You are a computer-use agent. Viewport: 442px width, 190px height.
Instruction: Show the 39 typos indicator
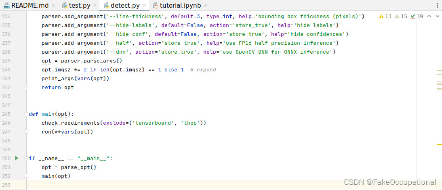tap(417, 16)
